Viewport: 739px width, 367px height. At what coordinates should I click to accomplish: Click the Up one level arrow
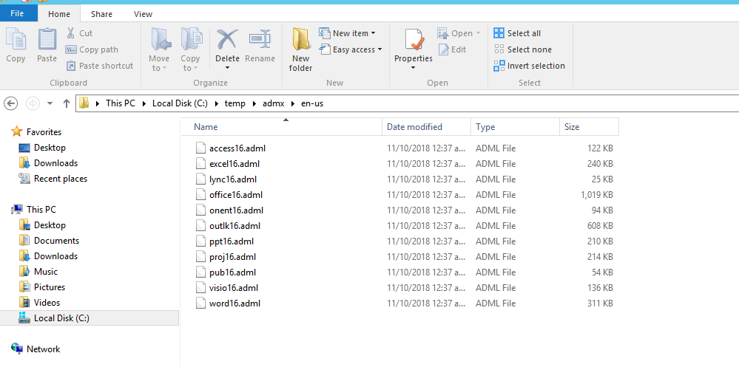point(67,103)
